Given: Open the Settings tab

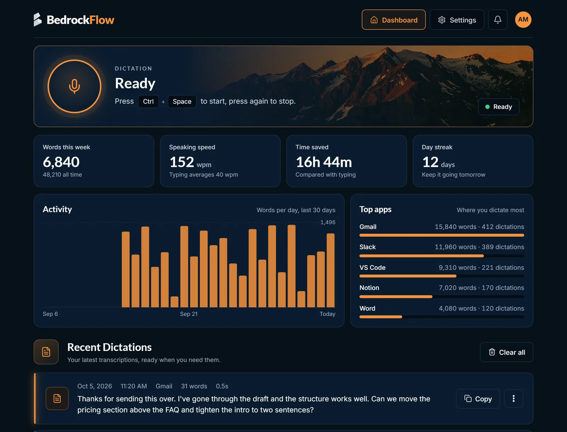Looking at the screenshot, I should [456, 20].
